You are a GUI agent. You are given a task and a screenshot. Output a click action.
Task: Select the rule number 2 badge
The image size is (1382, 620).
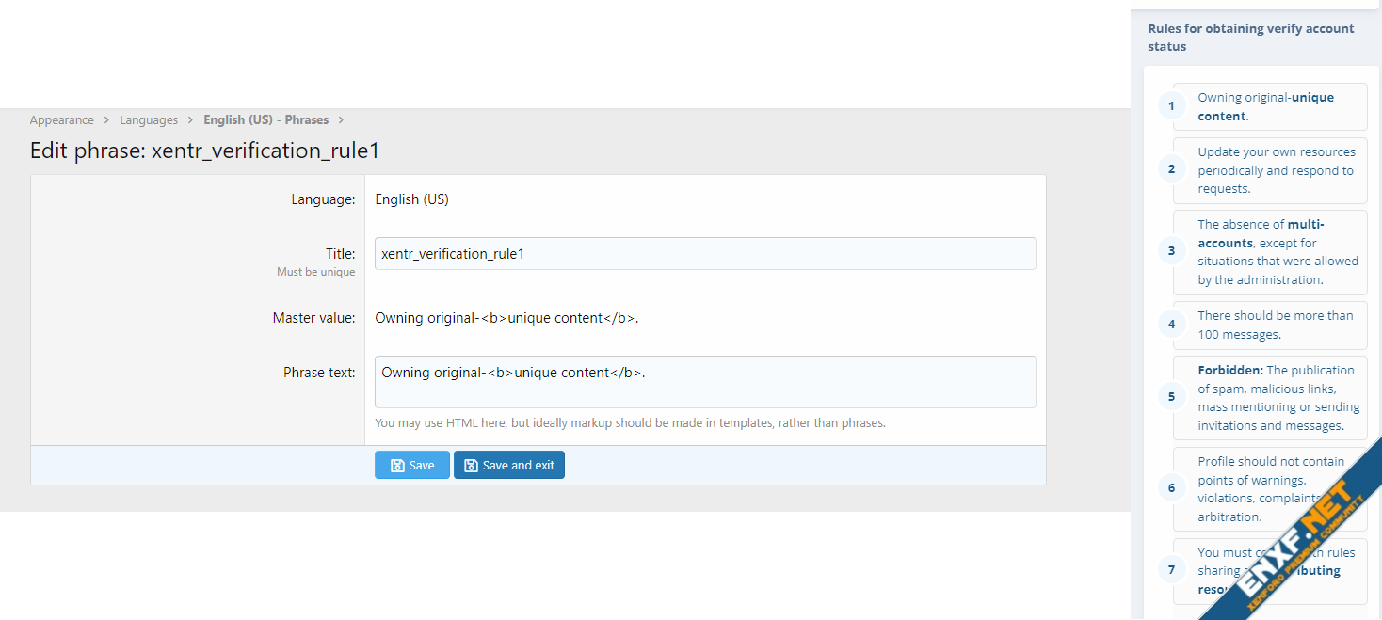[1171, 169]
